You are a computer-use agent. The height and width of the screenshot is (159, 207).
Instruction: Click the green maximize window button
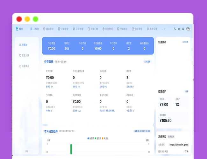click(36, 19)
